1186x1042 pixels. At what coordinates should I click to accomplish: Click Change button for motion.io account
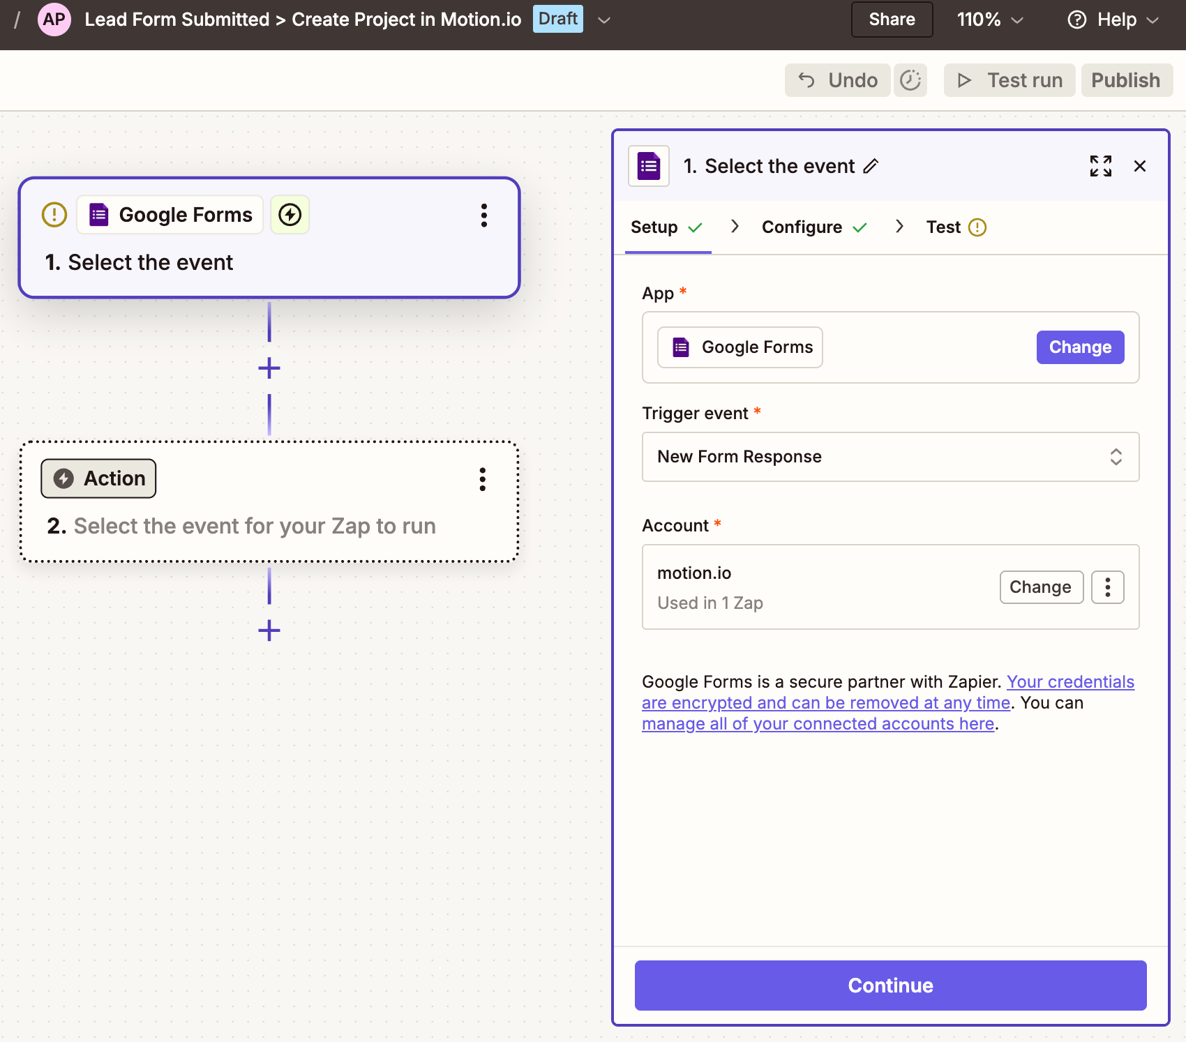point(1041,587)
